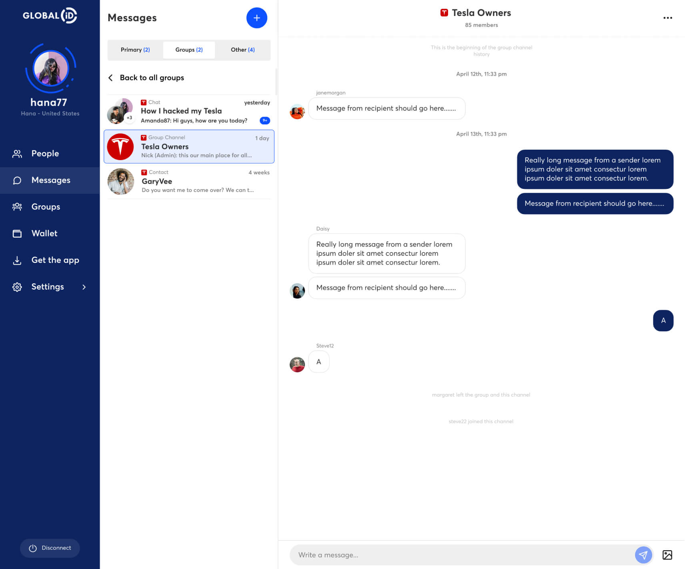685x569 pixels.
Task: Click Daisy username label
Action: point(323,229)
